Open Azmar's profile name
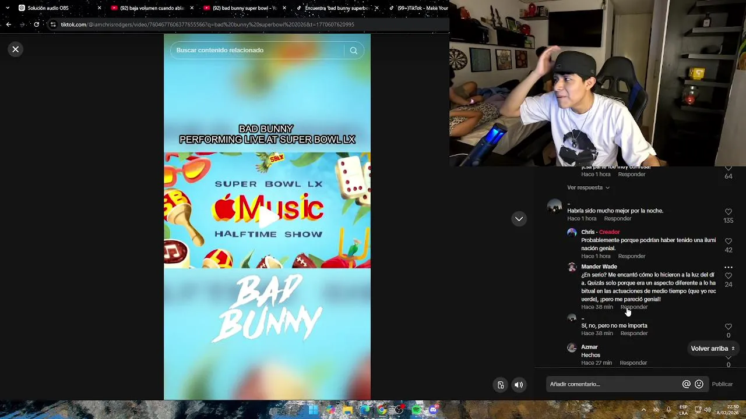 589,347
